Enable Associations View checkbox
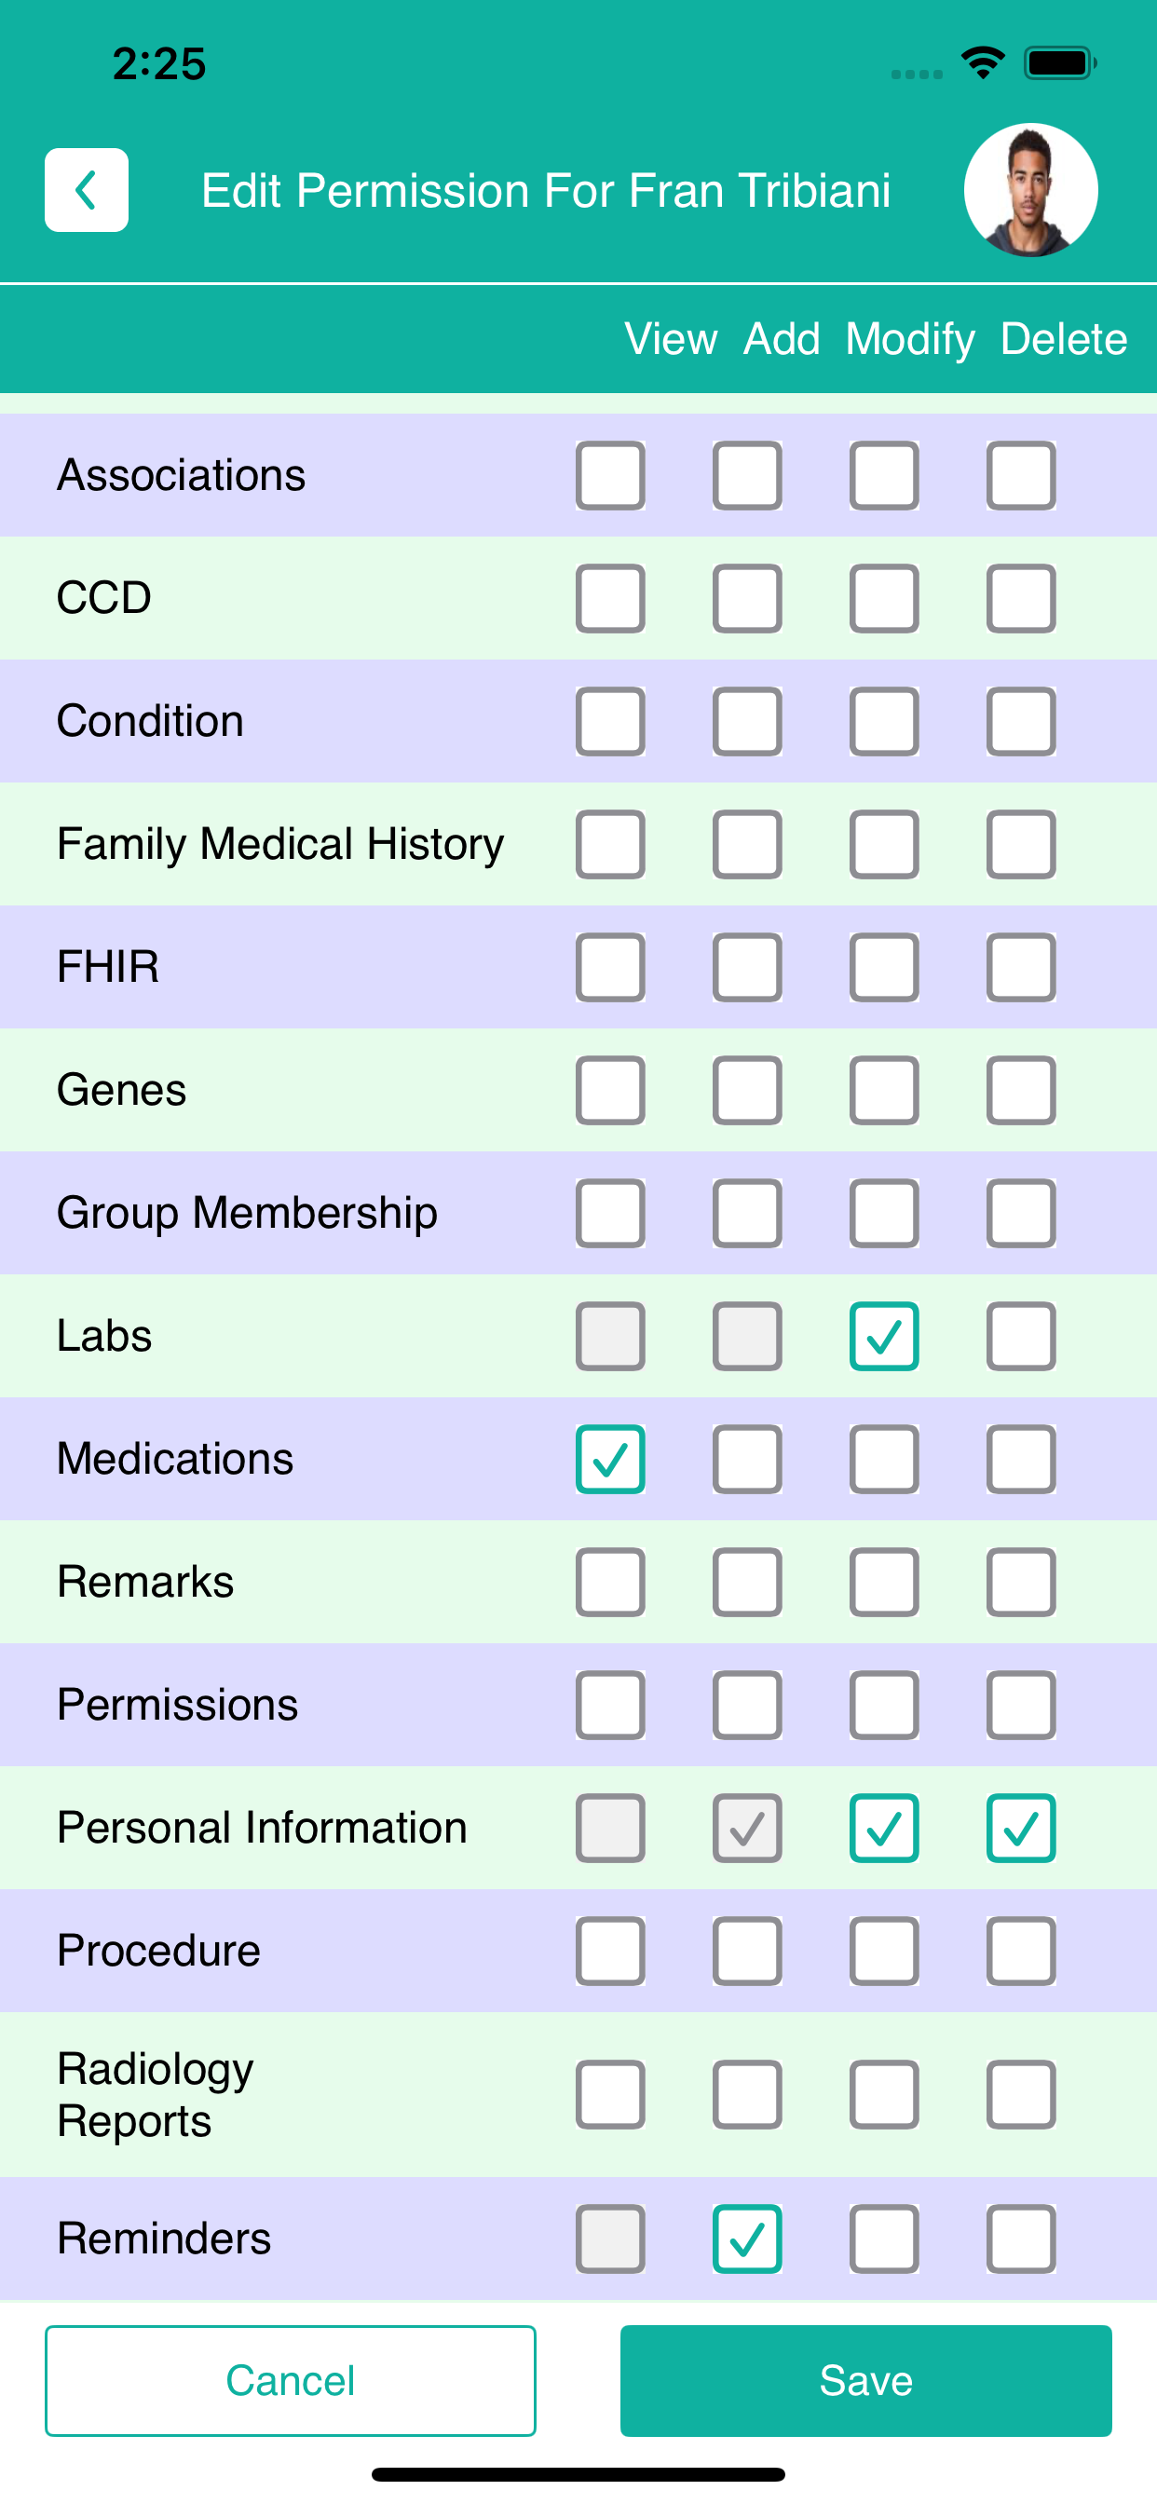The image size is (1157, 2504). click(x=610, y=474)
